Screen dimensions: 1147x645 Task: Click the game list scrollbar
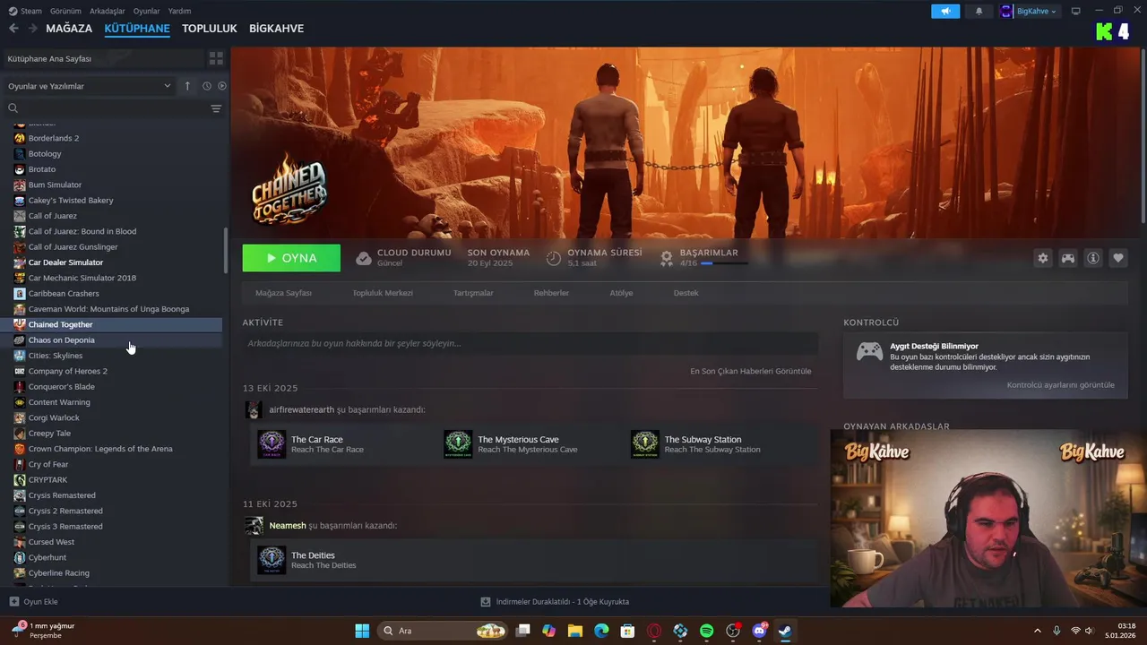click(226, 251)
